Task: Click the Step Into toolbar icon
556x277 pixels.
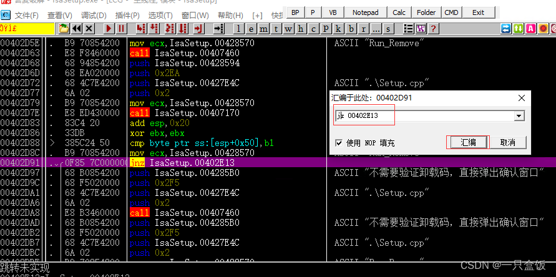Action: (141, 28)
